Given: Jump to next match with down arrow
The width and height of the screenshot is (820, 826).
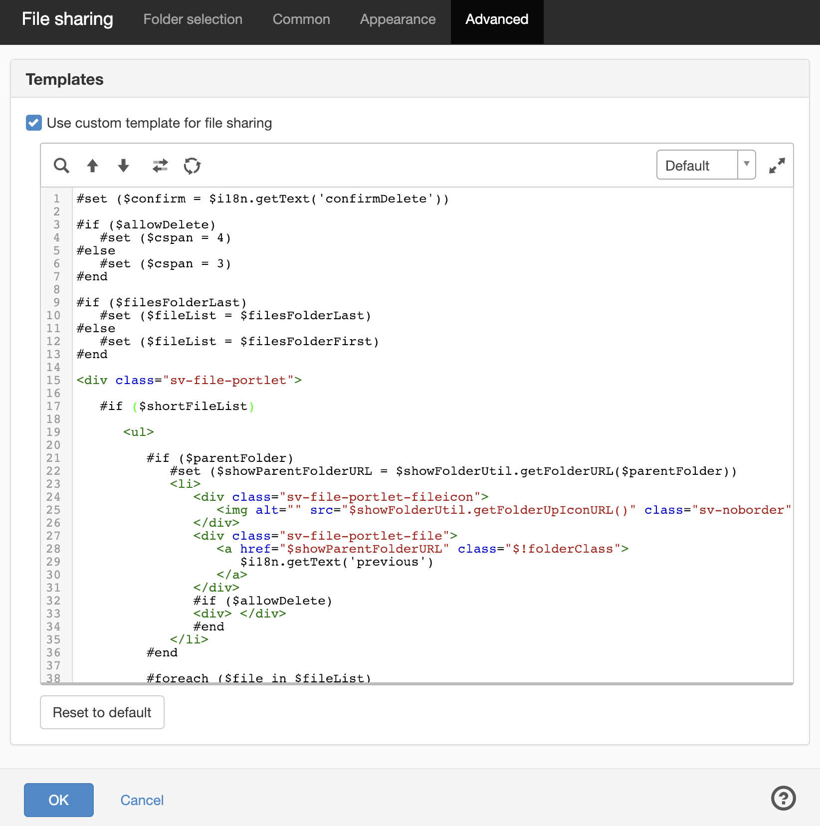Looking at the screenshot, I should [x=123, y=166].
